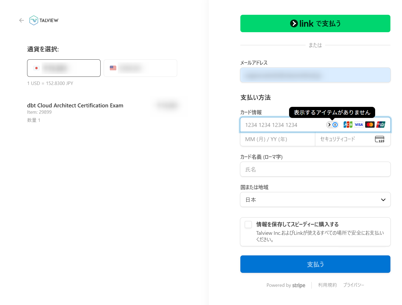Screen dimensions: 402x305
Task: Click the Item: 29899 text
Action: [39, 112]
